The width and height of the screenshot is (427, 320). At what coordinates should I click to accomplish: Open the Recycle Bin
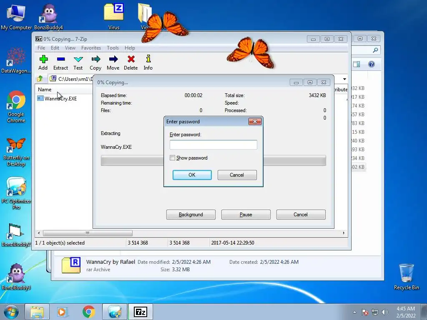click(x=406, y=277)
